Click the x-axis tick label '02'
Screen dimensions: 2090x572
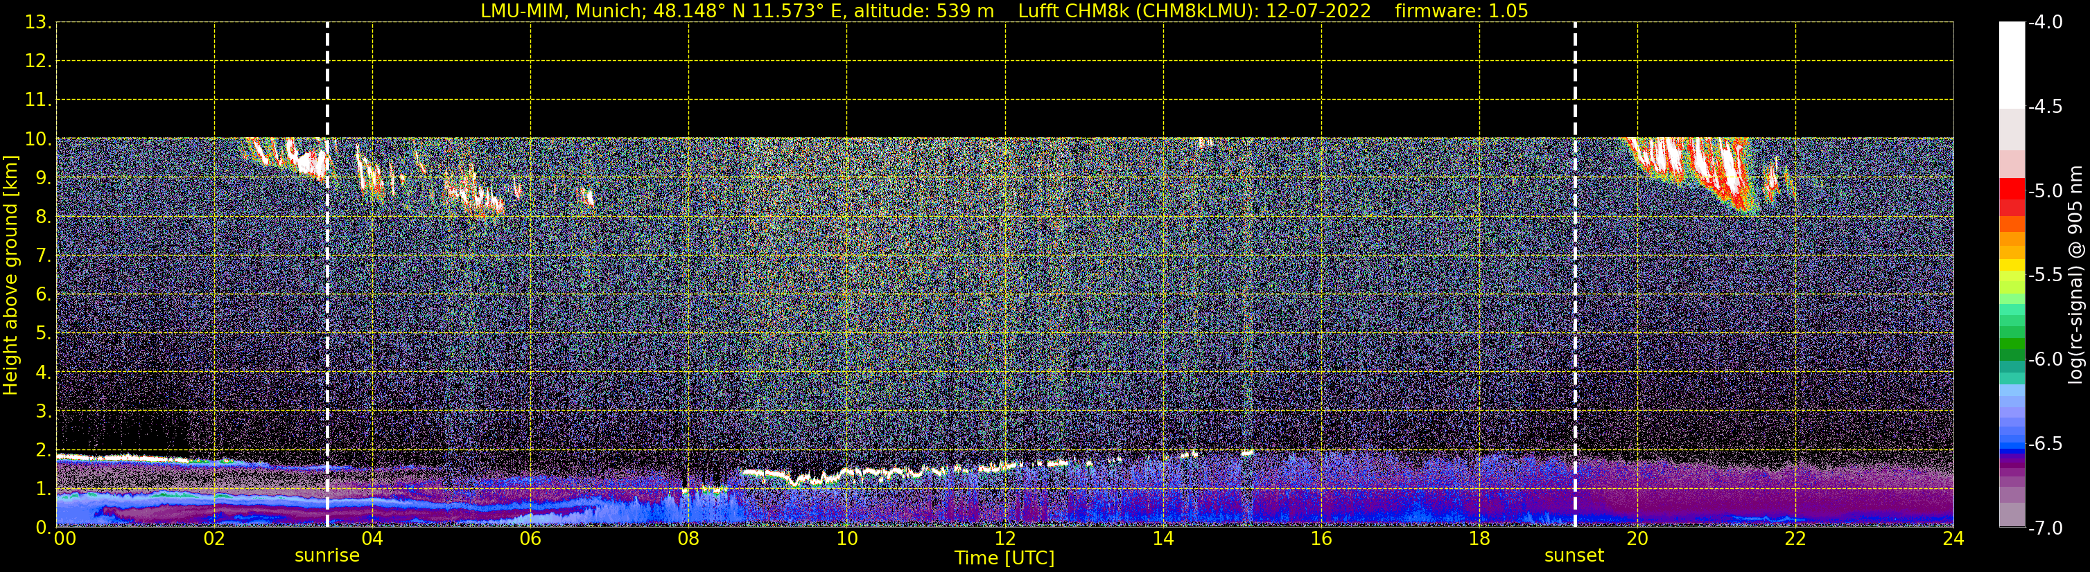pyautogui.click(x=214, y=539)
